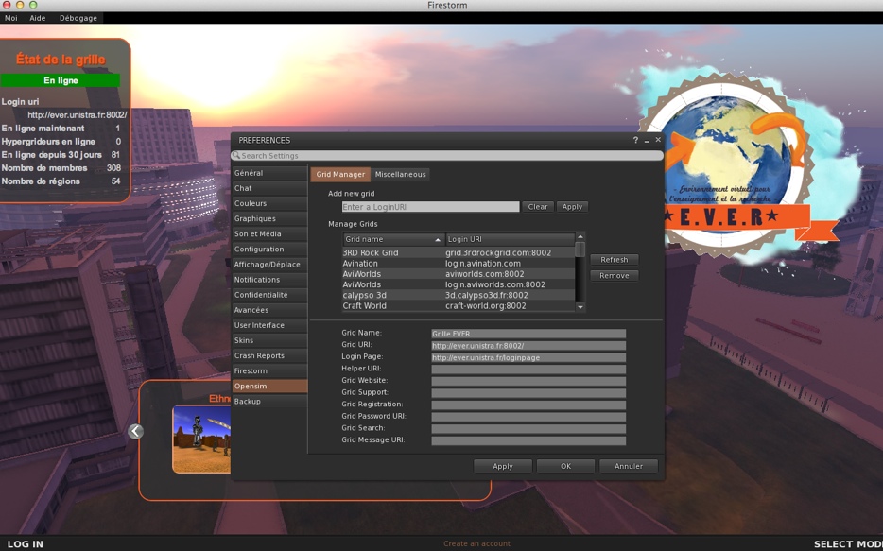The width and height of the screenshot is (883, 551).
Task: Click the ever.unistra.fr:8002 login uri
Action: [78, 114]
